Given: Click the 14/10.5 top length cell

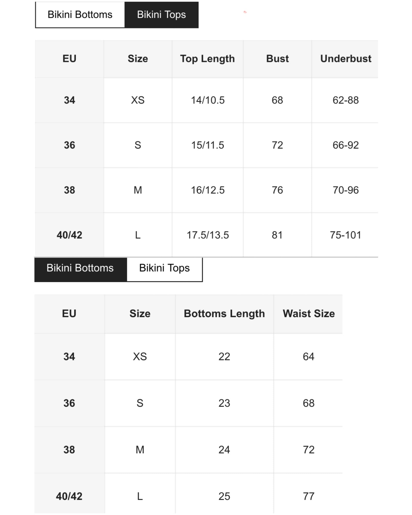Looking at the screenshot, I should [x=208, y=100].
